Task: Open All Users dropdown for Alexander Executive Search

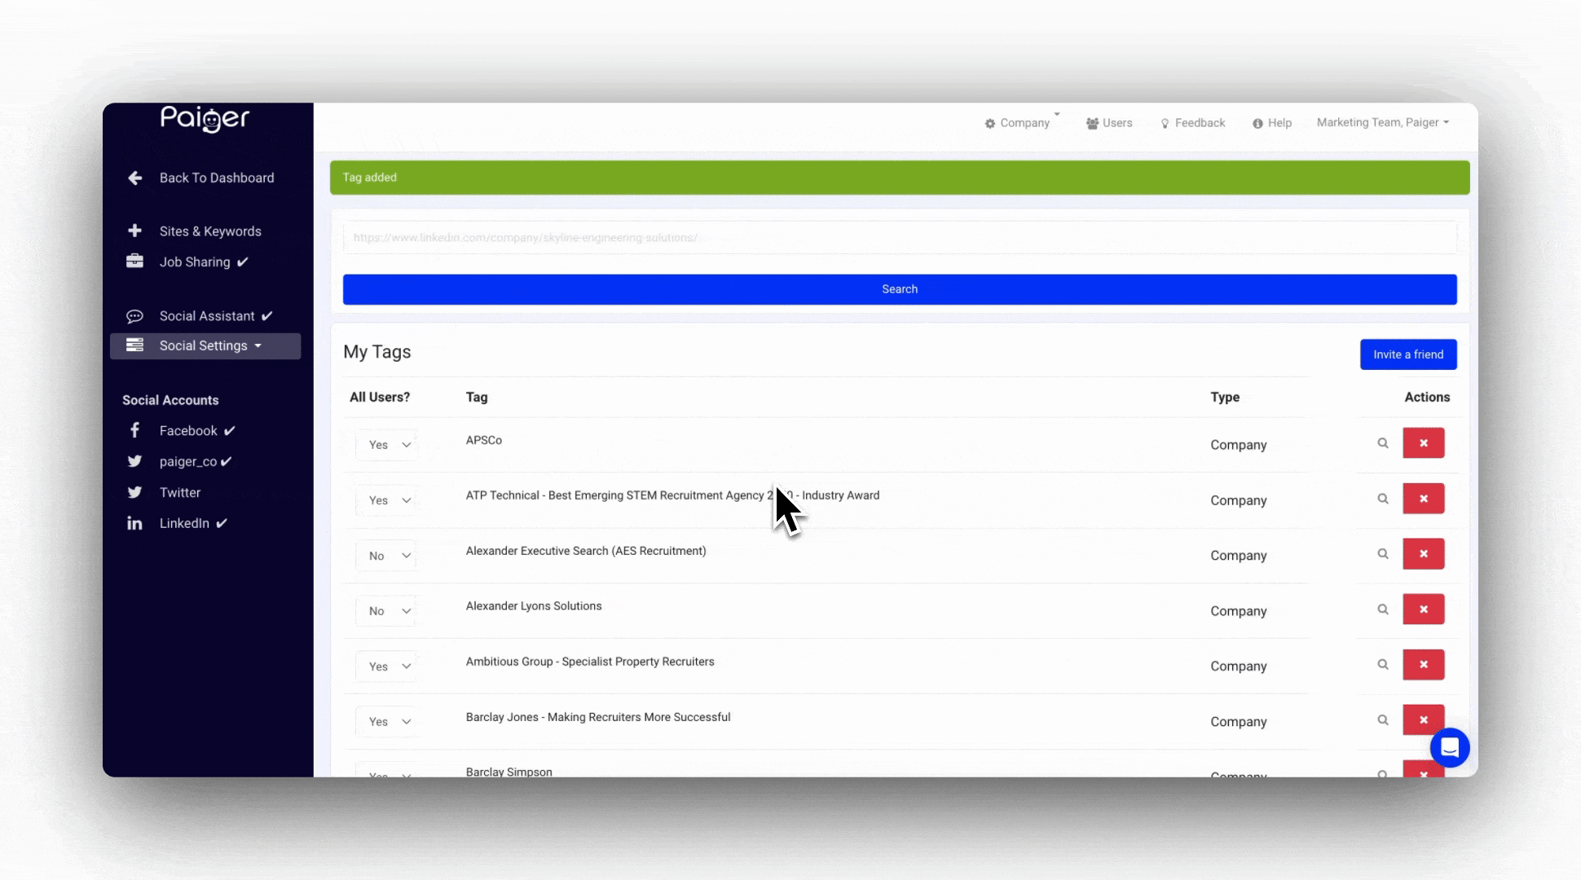Action: pos(387,556)
